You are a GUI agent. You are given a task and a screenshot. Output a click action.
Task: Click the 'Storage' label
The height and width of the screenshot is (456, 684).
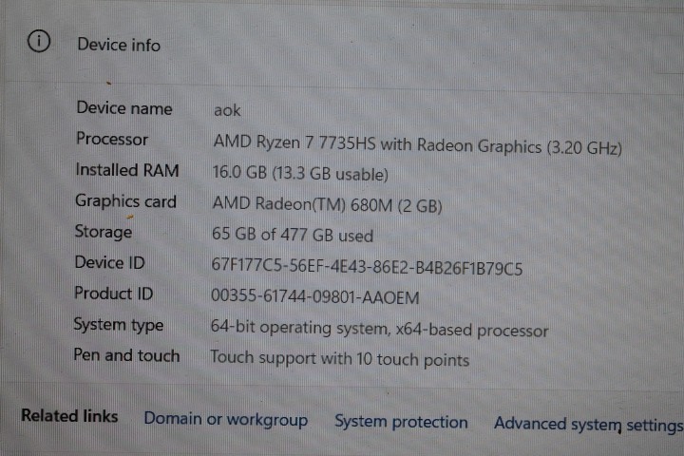[104, 232]
